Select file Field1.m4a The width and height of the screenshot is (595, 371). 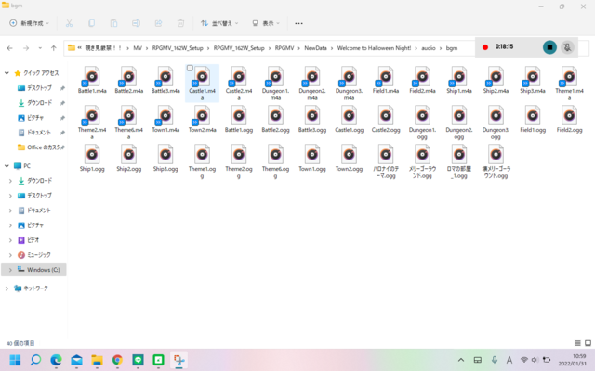pos(386,81)
